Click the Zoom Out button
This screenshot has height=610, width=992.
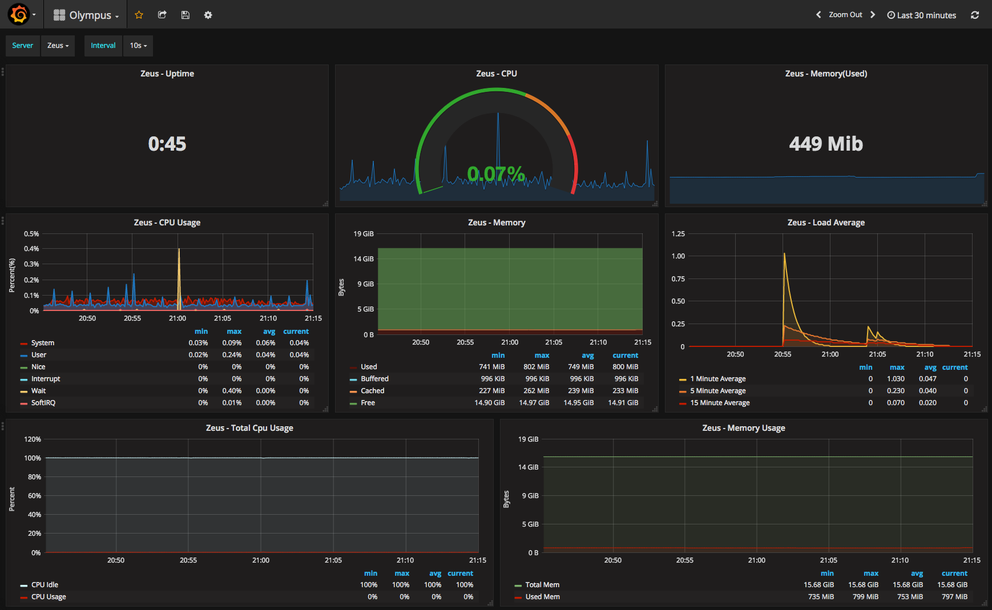pyautogui.click(x=845, y=15)
